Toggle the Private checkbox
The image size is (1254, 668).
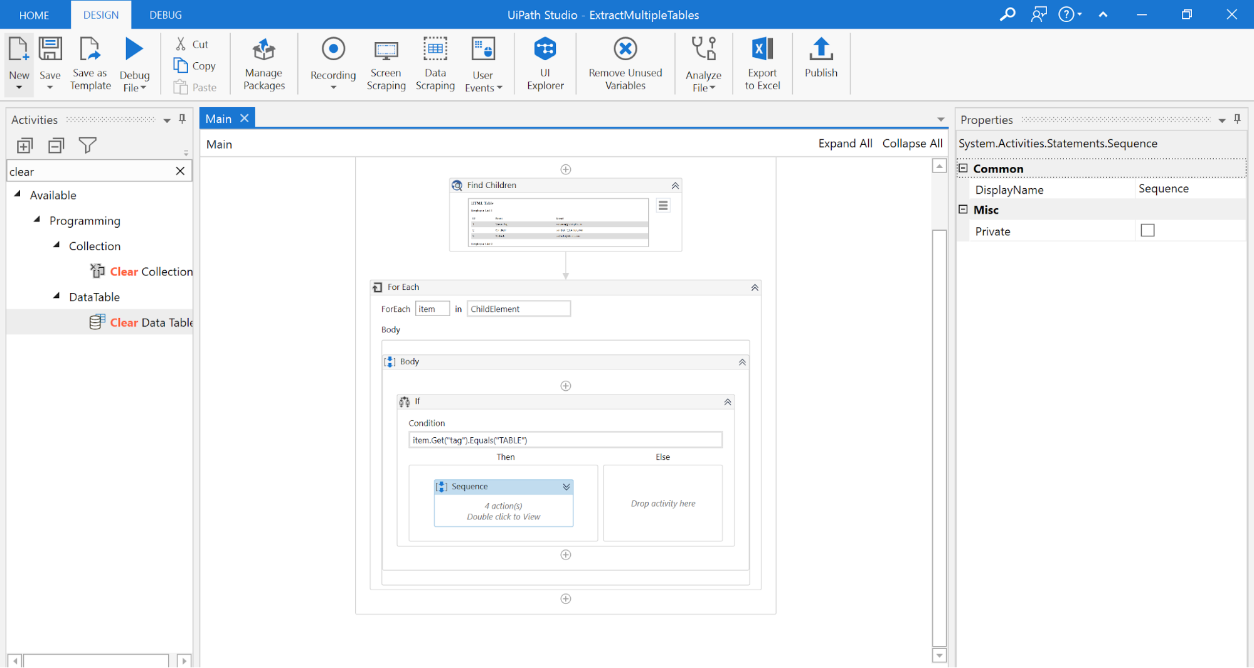point(1147,231)
